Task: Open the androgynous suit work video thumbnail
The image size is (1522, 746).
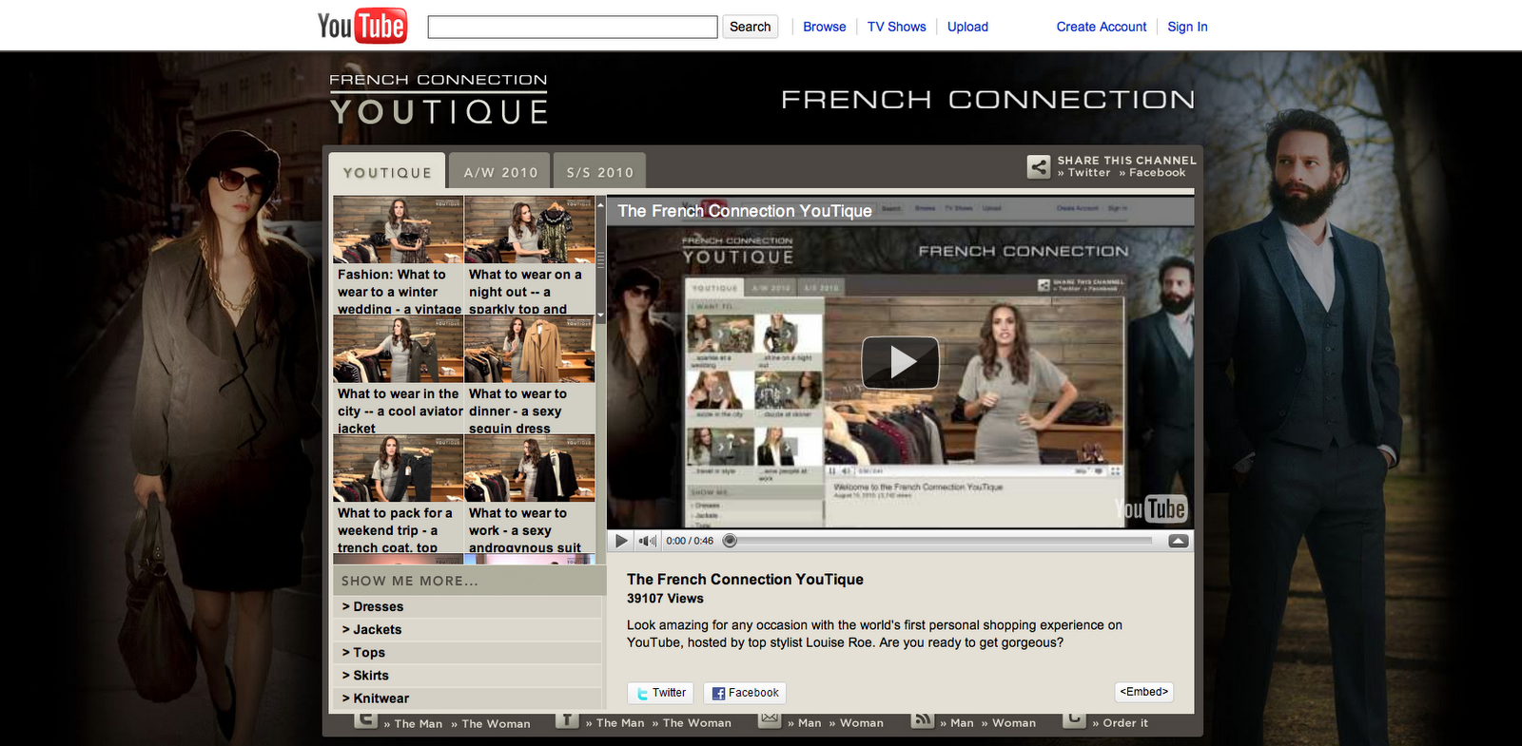Action: click(530, 469)
